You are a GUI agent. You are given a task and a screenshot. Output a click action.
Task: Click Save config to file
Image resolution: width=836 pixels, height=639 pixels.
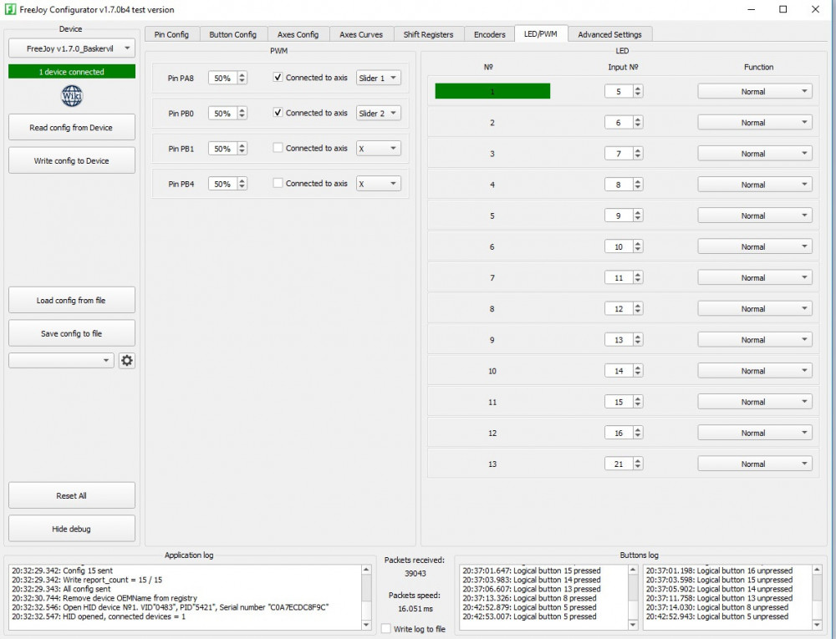tap(71, 333)
